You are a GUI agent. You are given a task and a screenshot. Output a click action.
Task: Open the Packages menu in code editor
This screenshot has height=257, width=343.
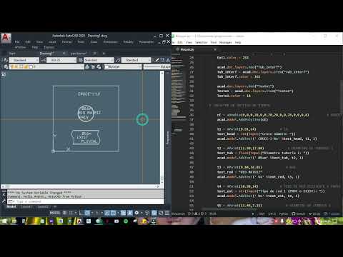(x=225, y=42)
